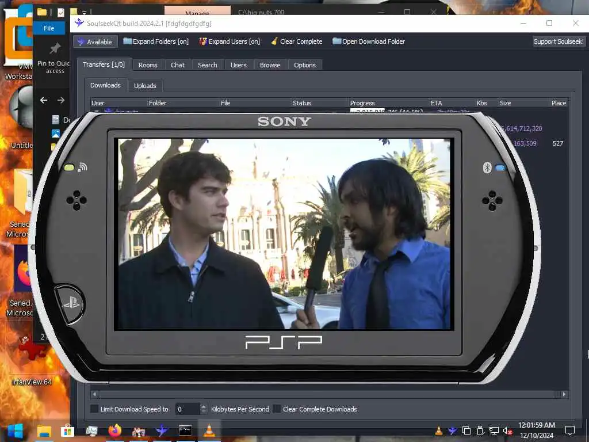Click Pin to Quick access in Explorer
This screenshot has width=589, height=442.
tap(55, 59)
